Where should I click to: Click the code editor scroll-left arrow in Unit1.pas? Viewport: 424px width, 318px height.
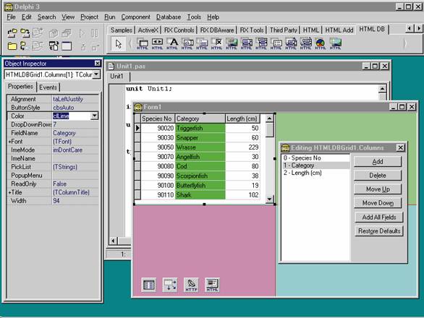pyautogui.click(x=114, y=241)
